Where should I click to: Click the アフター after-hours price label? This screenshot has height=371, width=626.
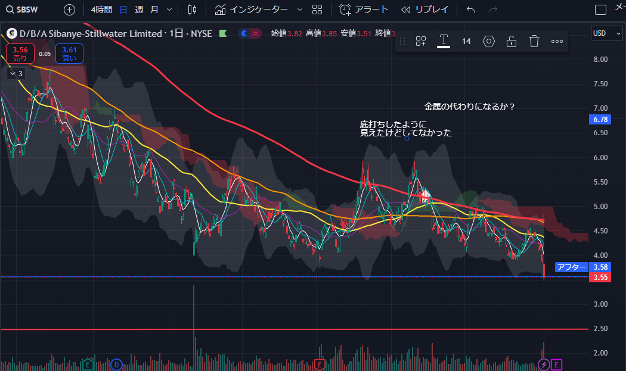[x=571, y=267]
